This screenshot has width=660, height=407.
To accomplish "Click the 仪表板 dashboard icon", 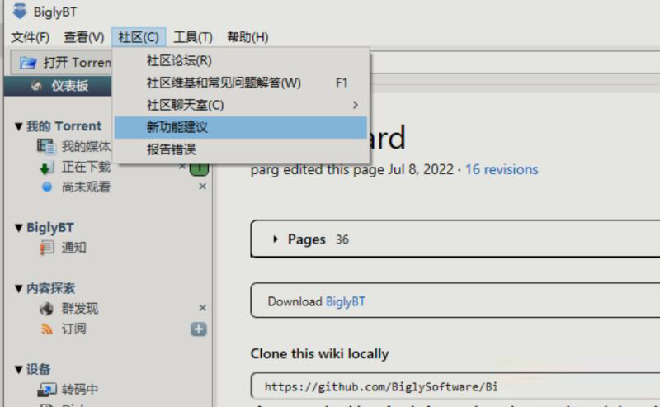I will (x=36, y=86).
